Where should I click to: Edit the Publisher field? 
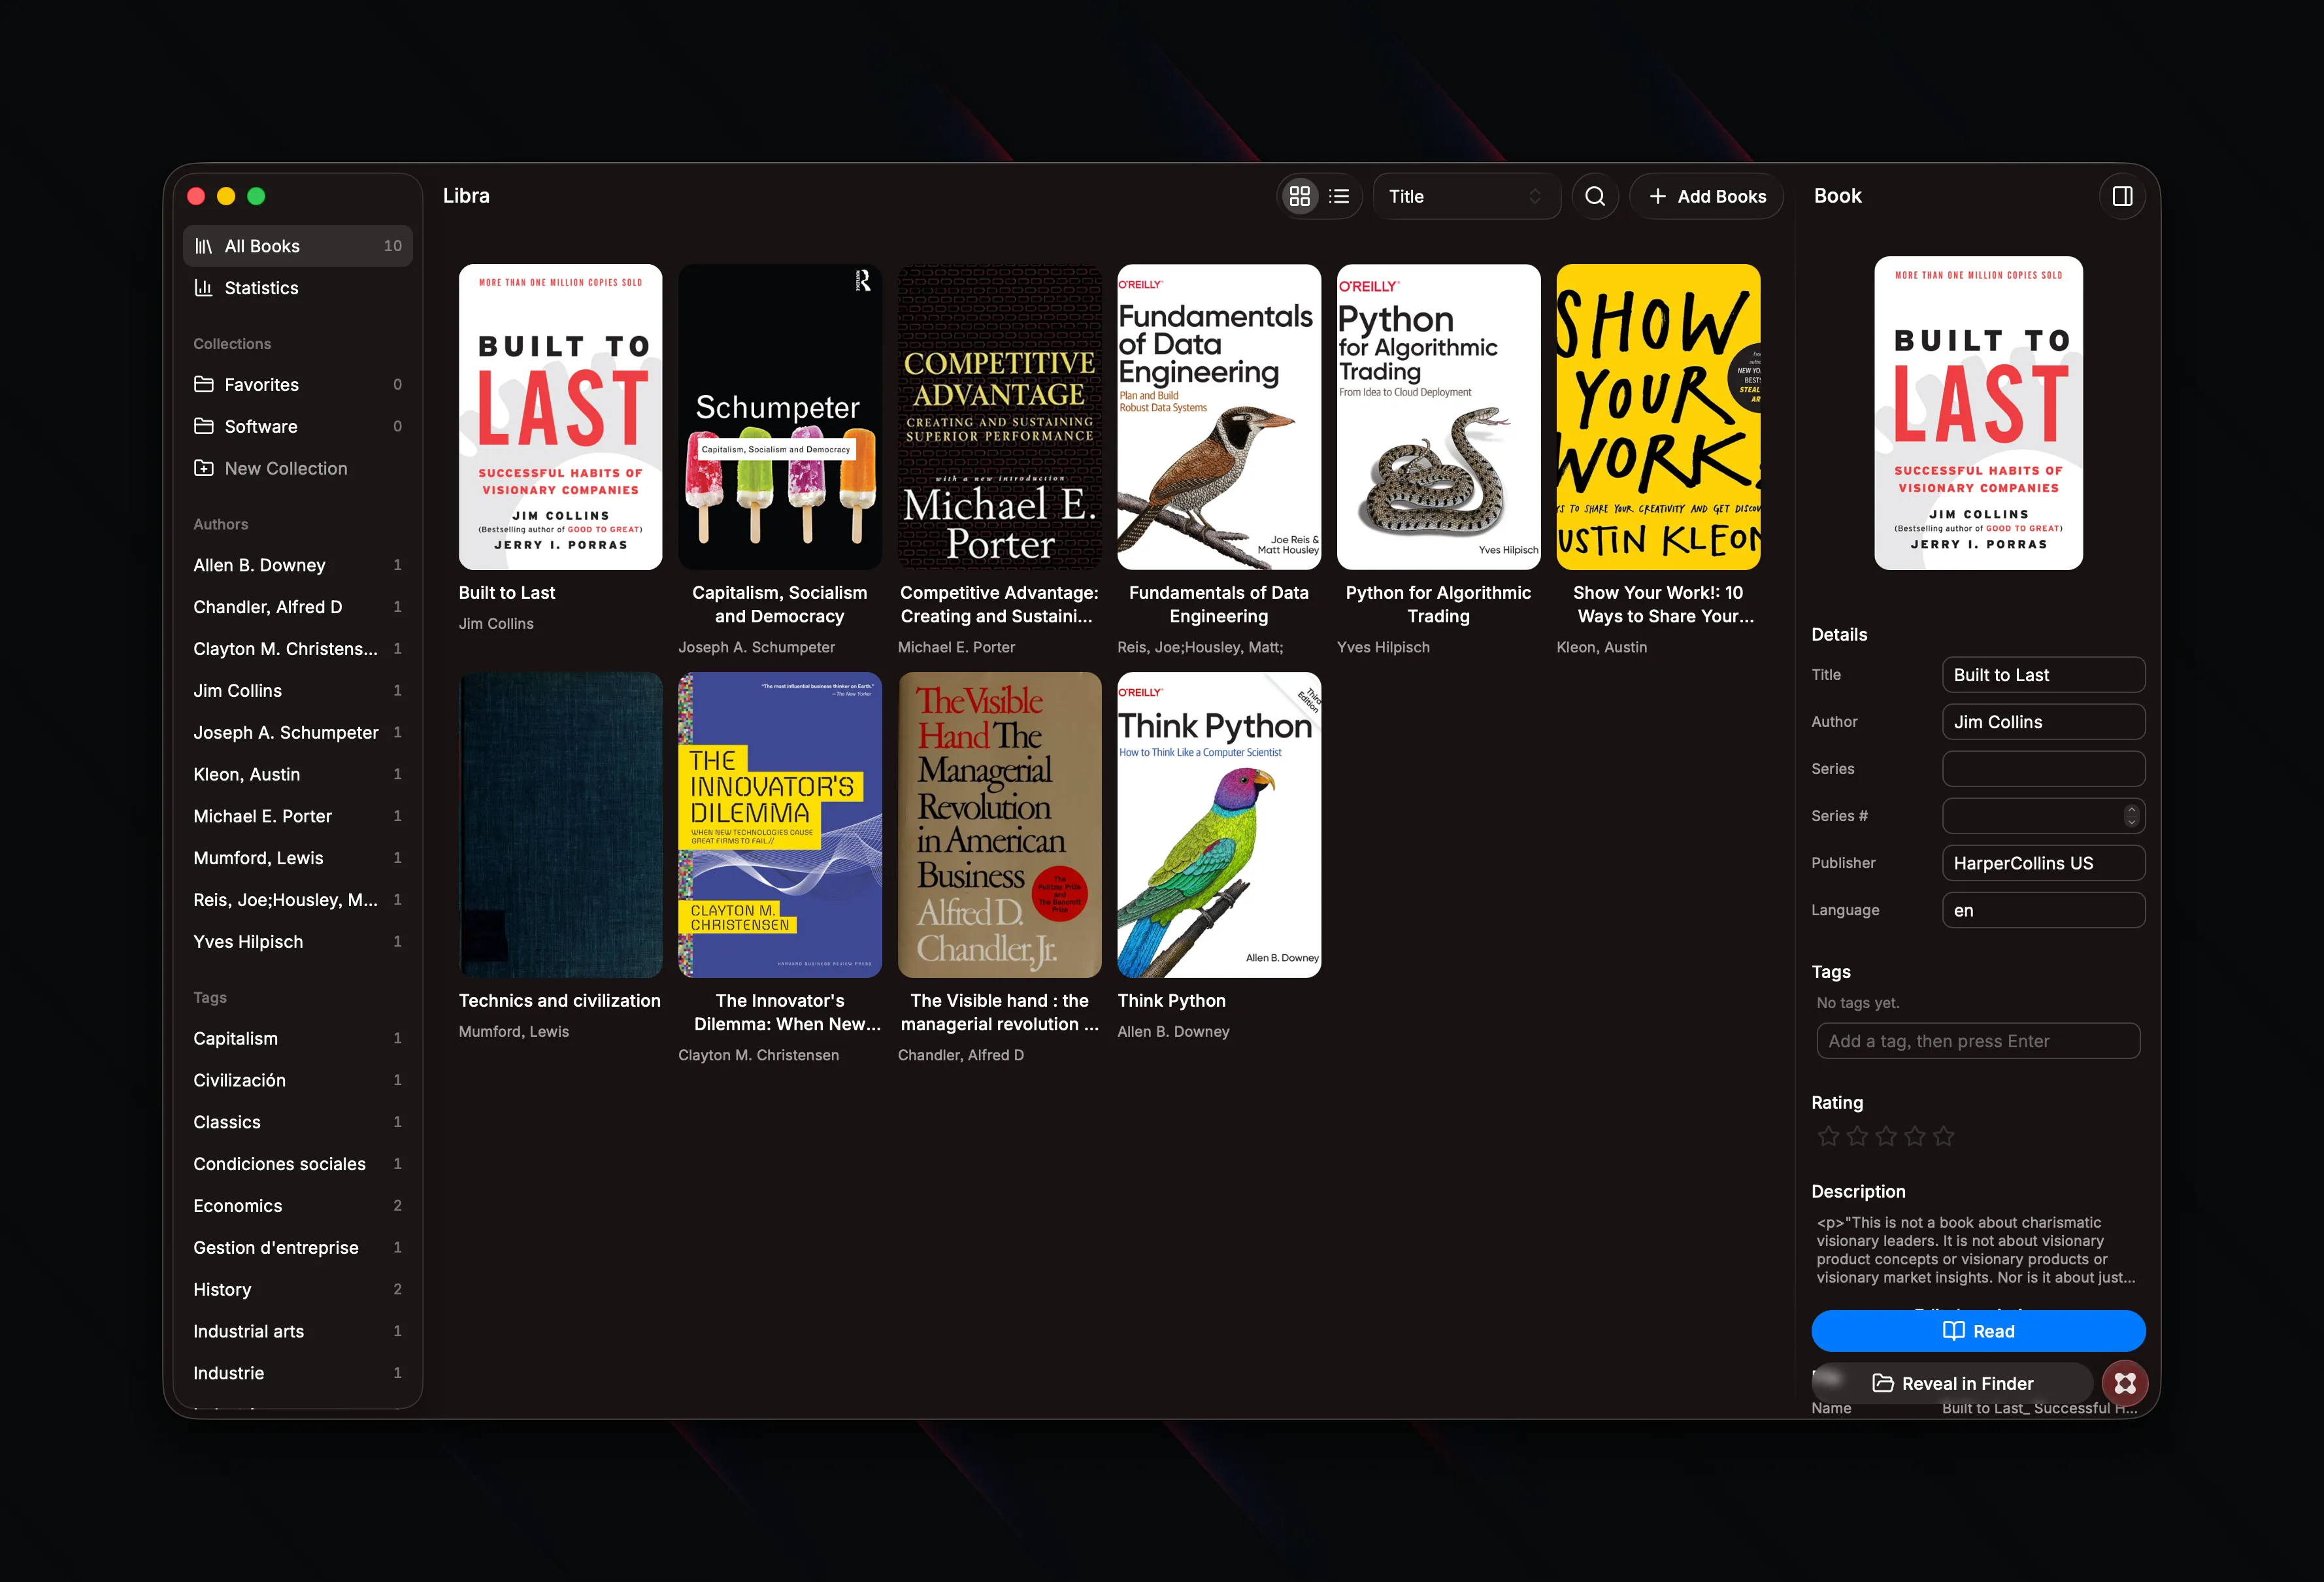tap(2043, 863)
